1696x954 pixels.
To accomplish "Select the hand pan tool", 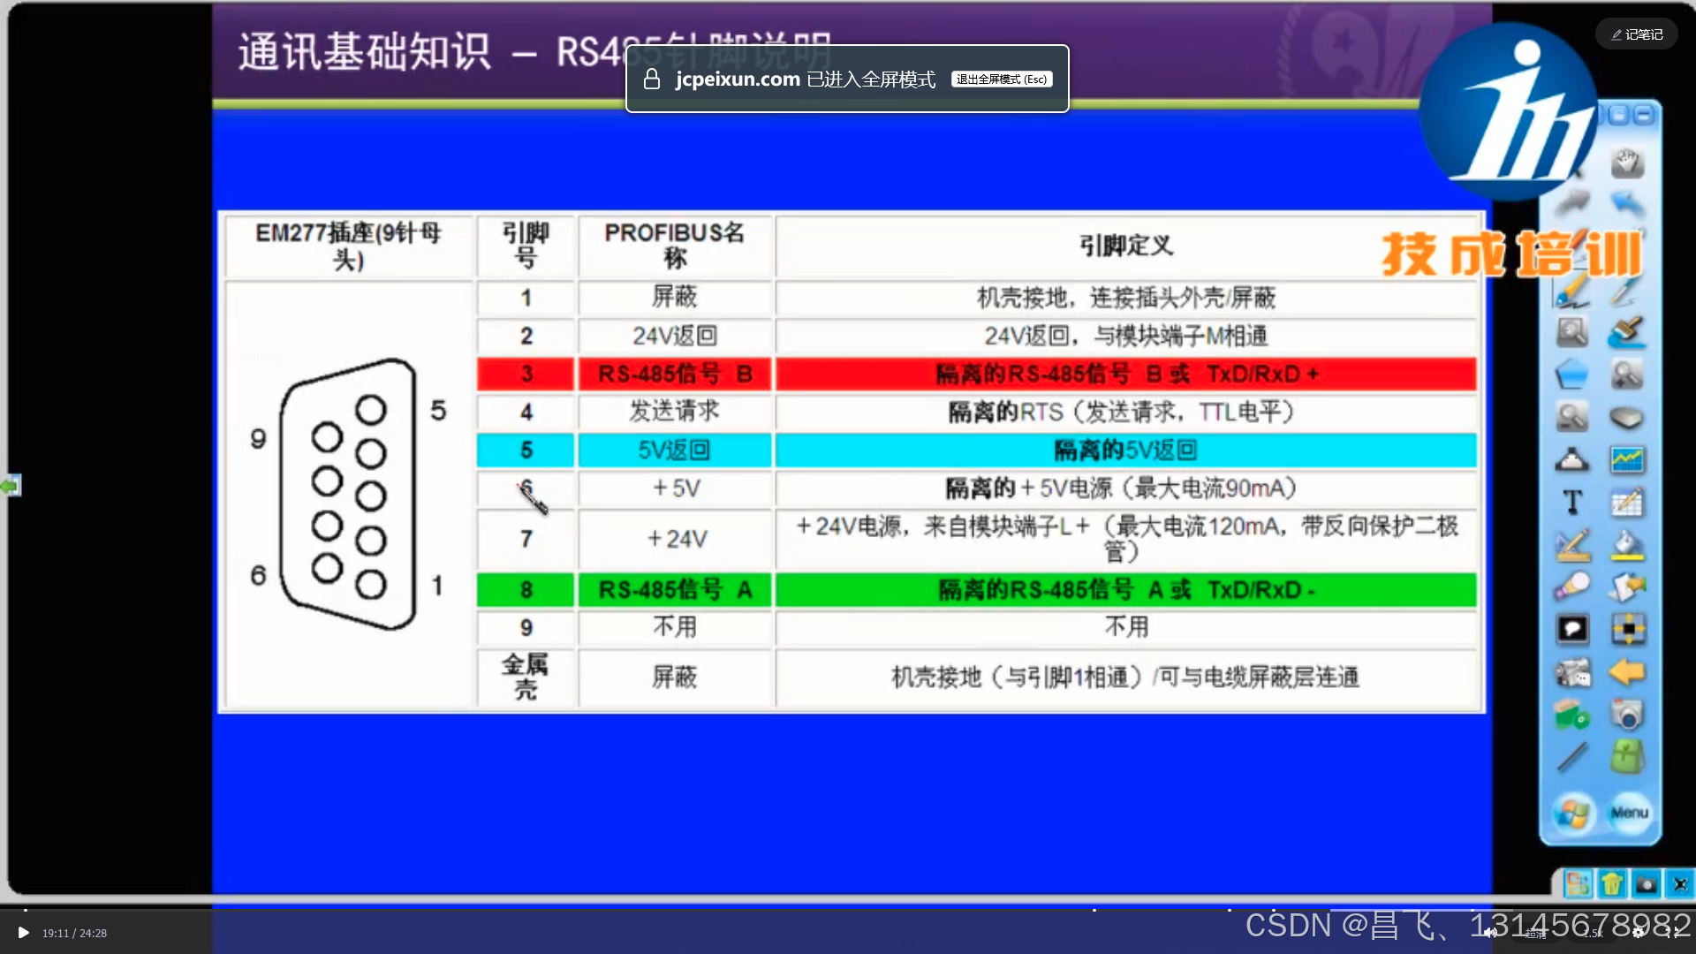I will [x=1627, y=163].
